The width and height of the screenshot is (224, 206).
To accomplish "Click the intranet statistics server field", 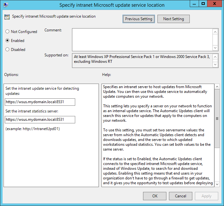I will tap(40, 119).
